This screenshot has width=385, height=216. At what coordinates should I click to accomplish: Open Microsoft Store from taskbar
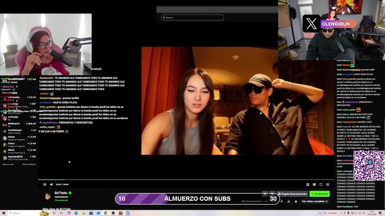coord(91,213)
